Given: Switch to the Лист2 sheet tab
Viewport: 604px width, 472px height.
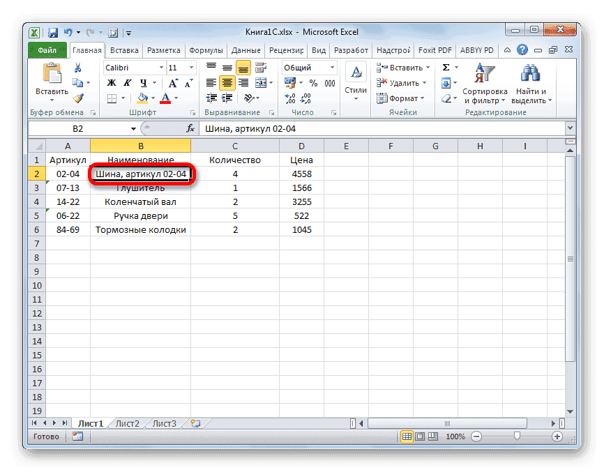Looking at the screenshot, I should [127, 422].
